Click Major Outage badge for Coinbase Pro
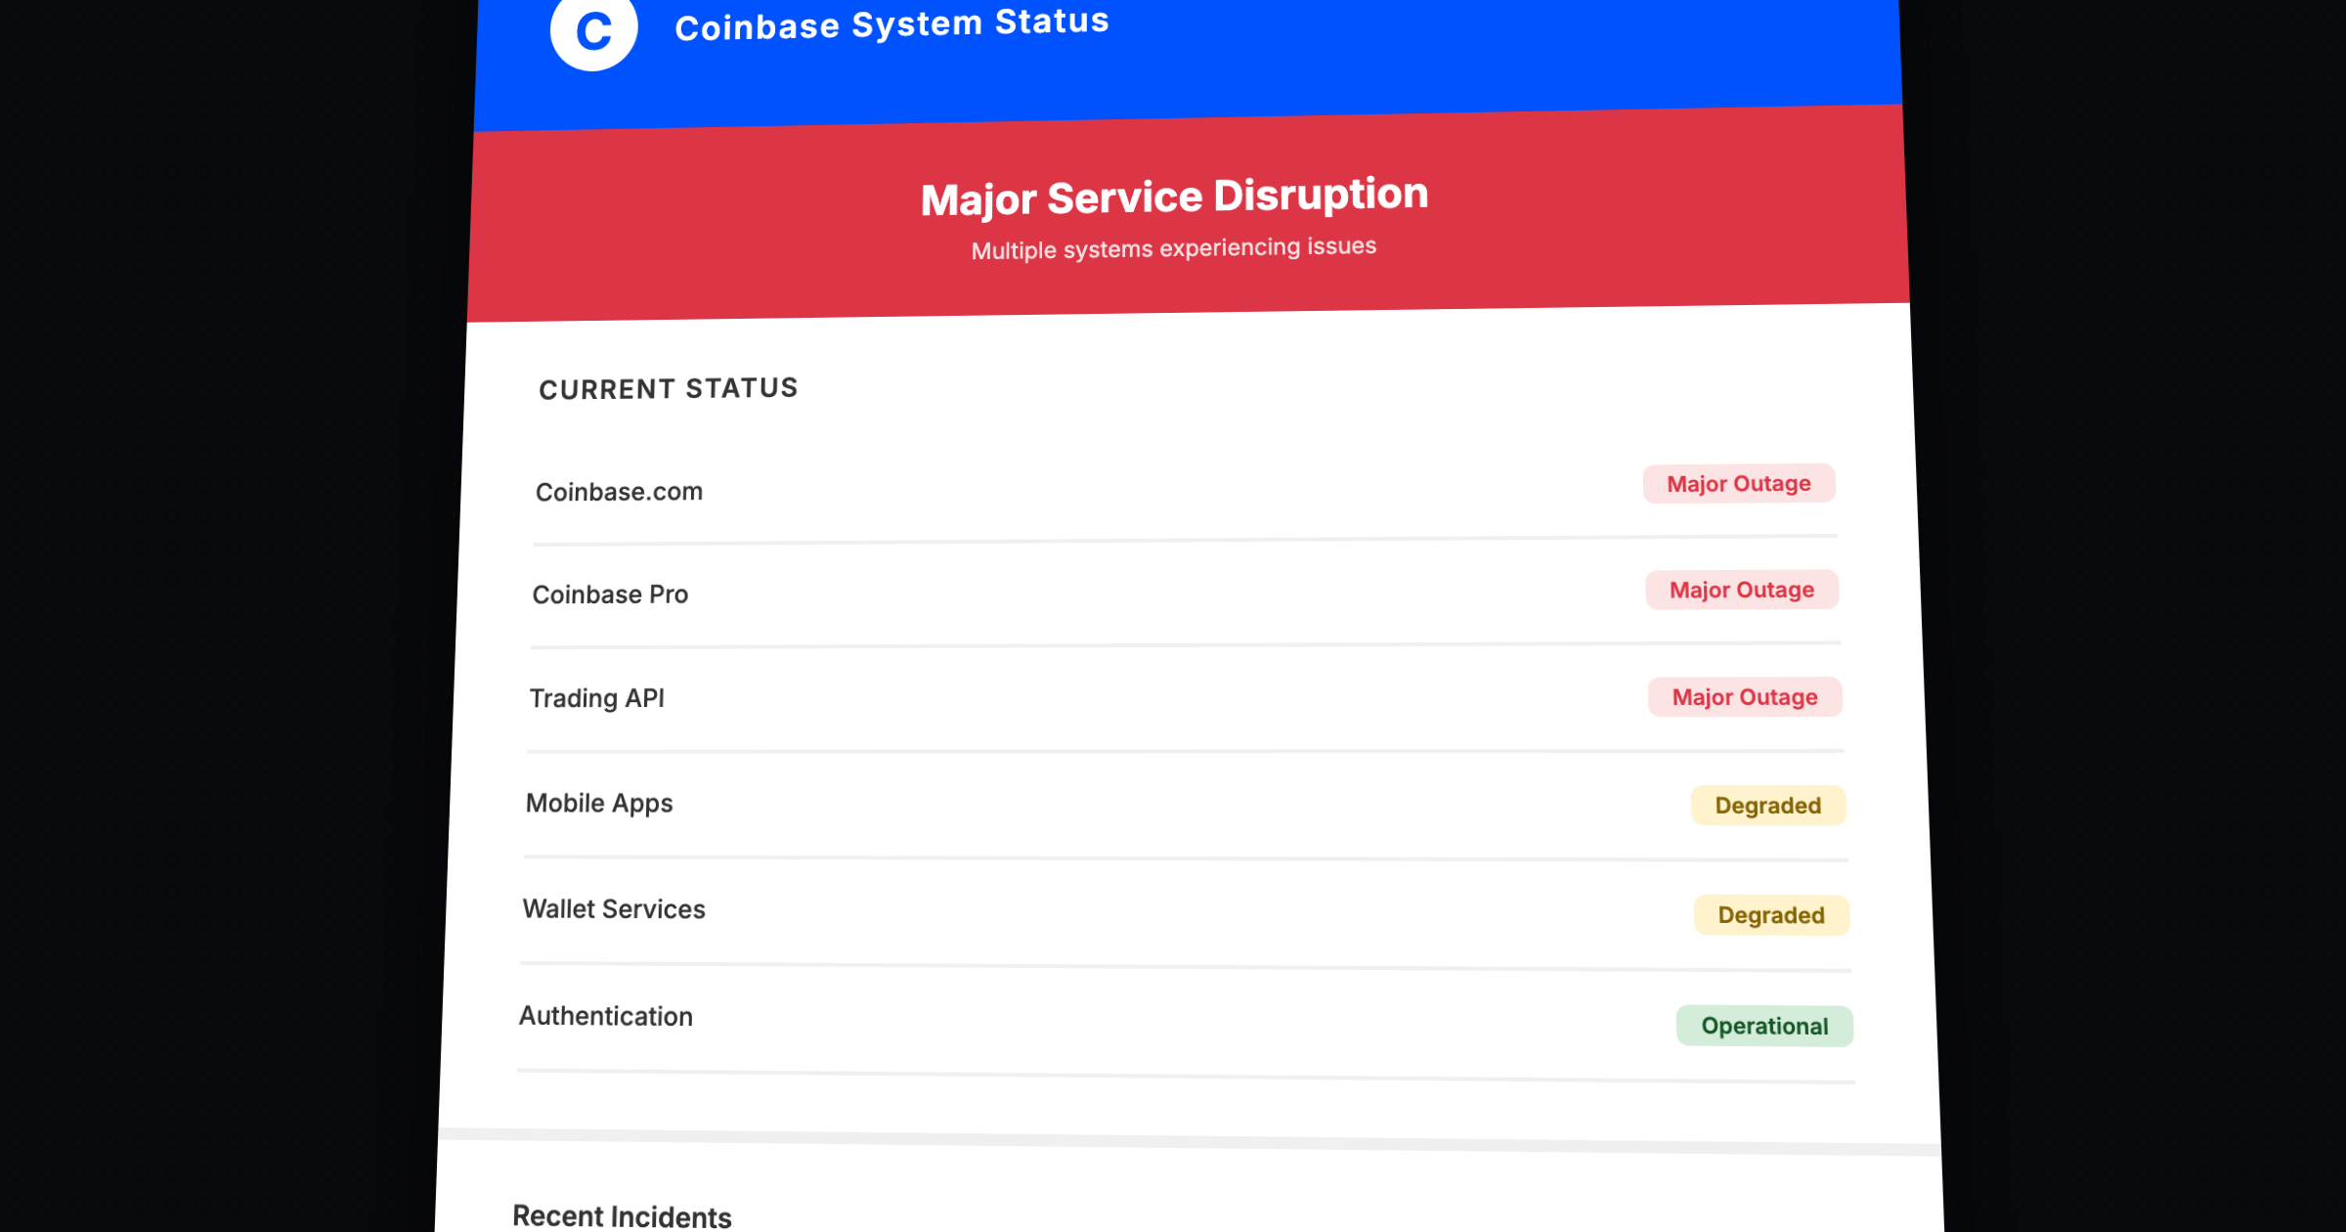 click(x=1742, y=590)
